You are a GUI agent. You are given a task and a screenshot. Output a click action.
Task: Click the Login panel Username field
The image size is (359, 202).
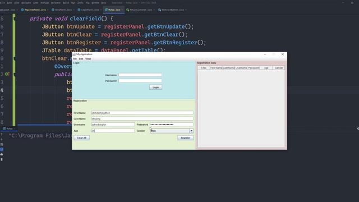click(140, 75)
